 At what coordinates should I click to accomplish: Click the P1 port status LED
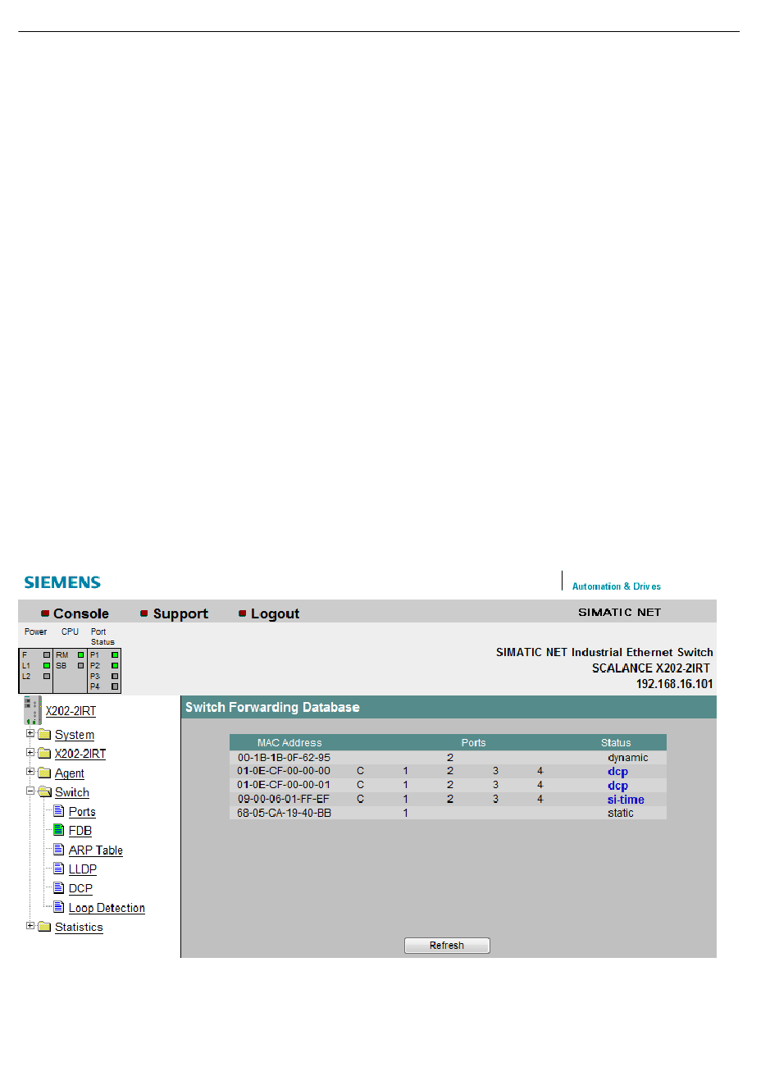[x=115, y=655]
